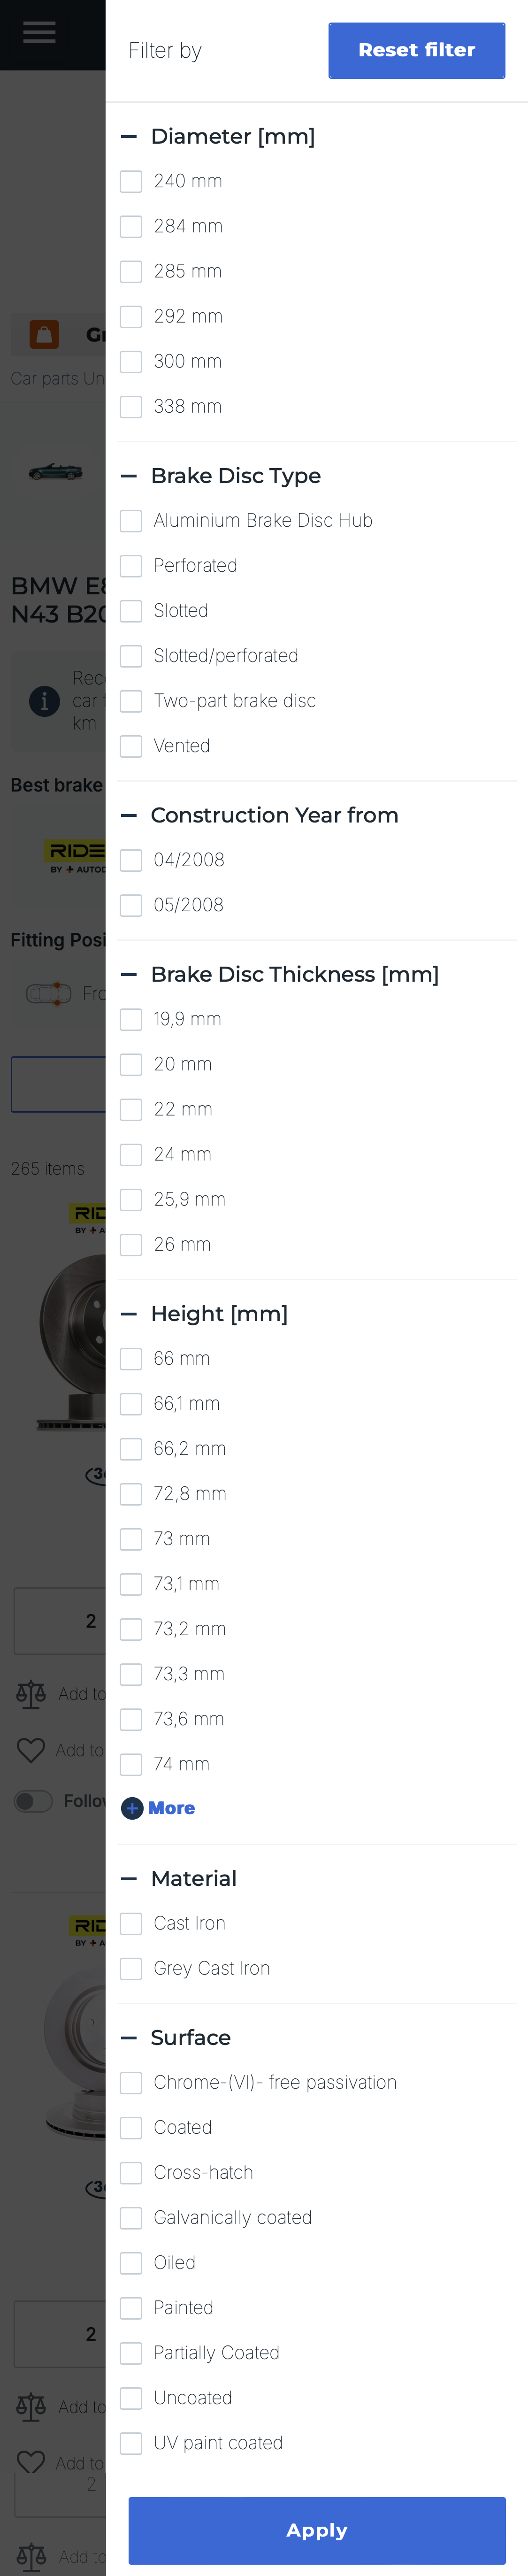
Task: Show more Height options via More link
Action: (171, 1808)
